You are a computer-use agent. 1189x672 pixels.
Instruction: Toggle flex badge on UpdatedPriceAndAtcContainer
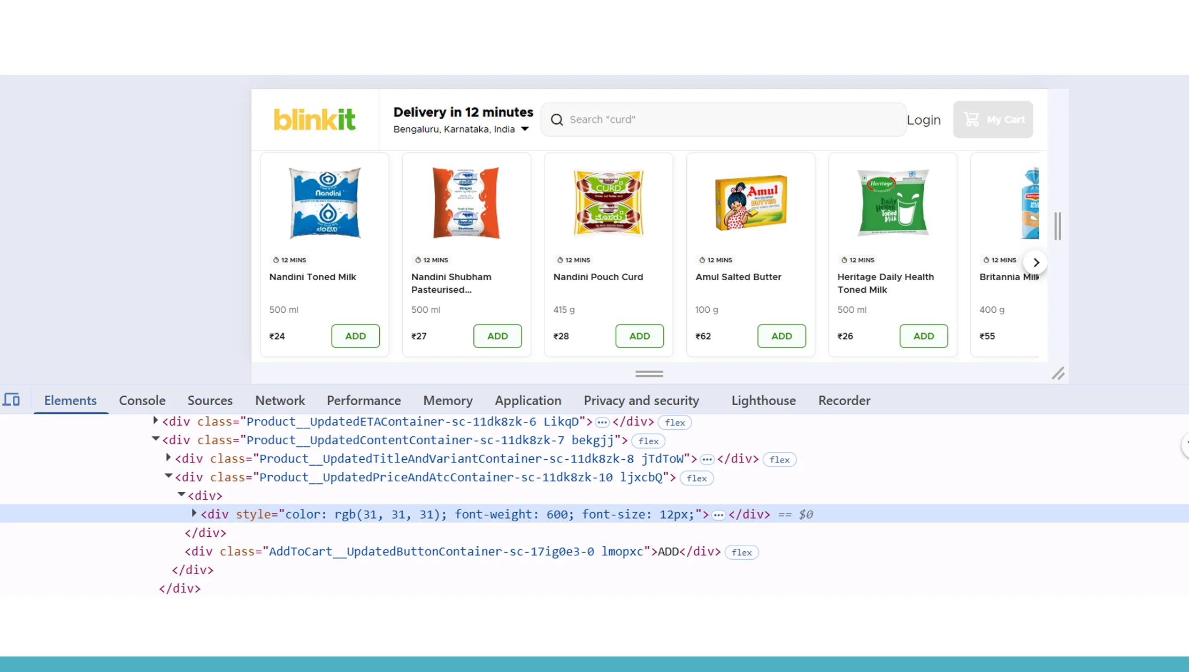[696, 478]
